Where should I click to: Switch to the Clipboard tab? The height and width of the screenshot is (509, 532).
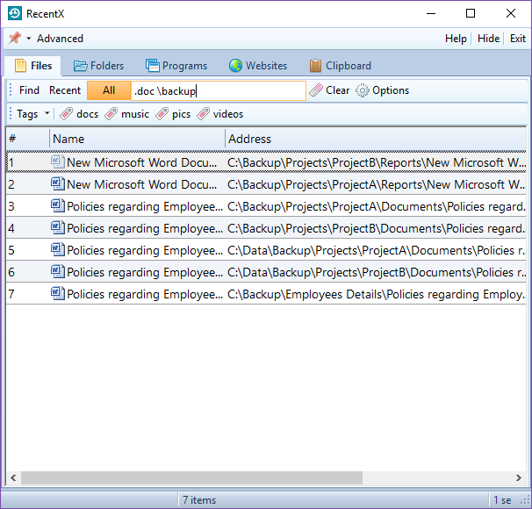(x=341, y=66)
